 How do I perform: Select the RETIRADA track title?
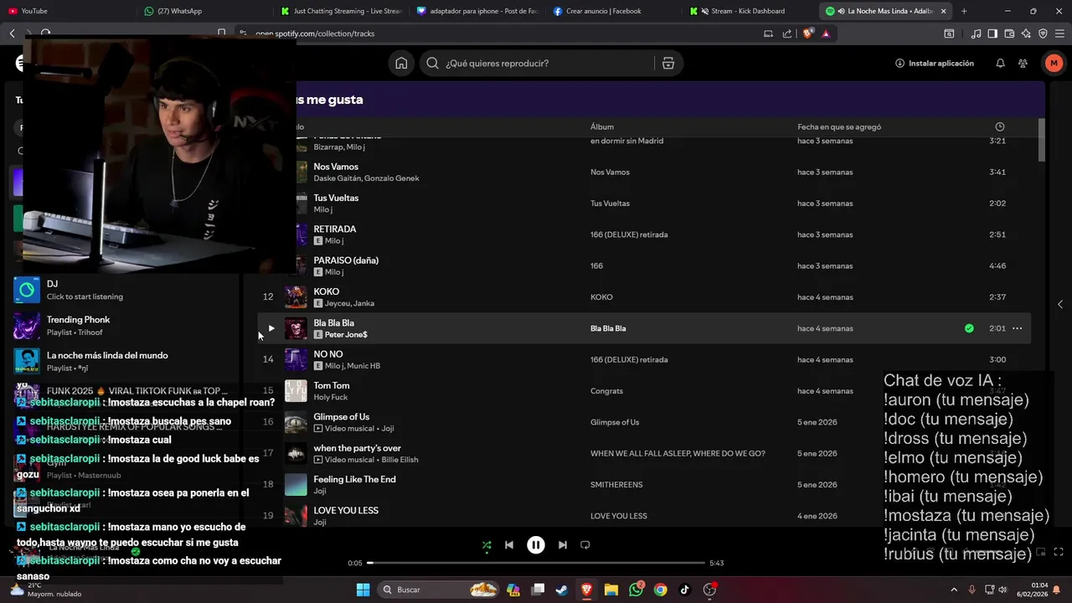[x=335, y=229]
